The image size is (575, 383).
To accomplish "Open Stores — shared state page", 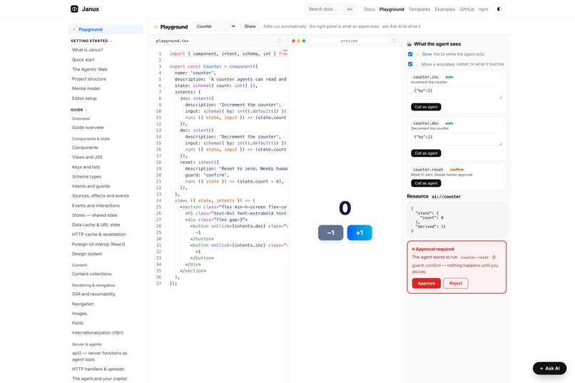I will pos(95,215).
